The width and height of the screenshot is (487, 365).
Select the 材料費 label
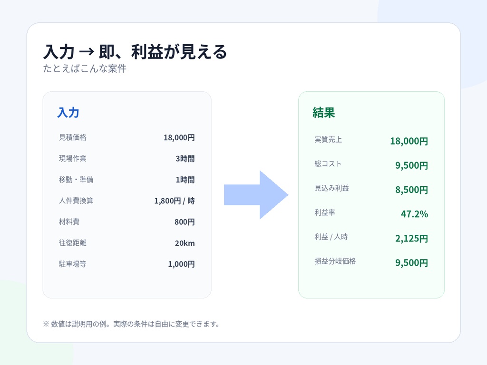coord(69,221)
